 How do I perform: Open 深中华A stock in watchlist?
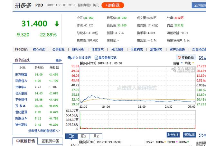20,87
